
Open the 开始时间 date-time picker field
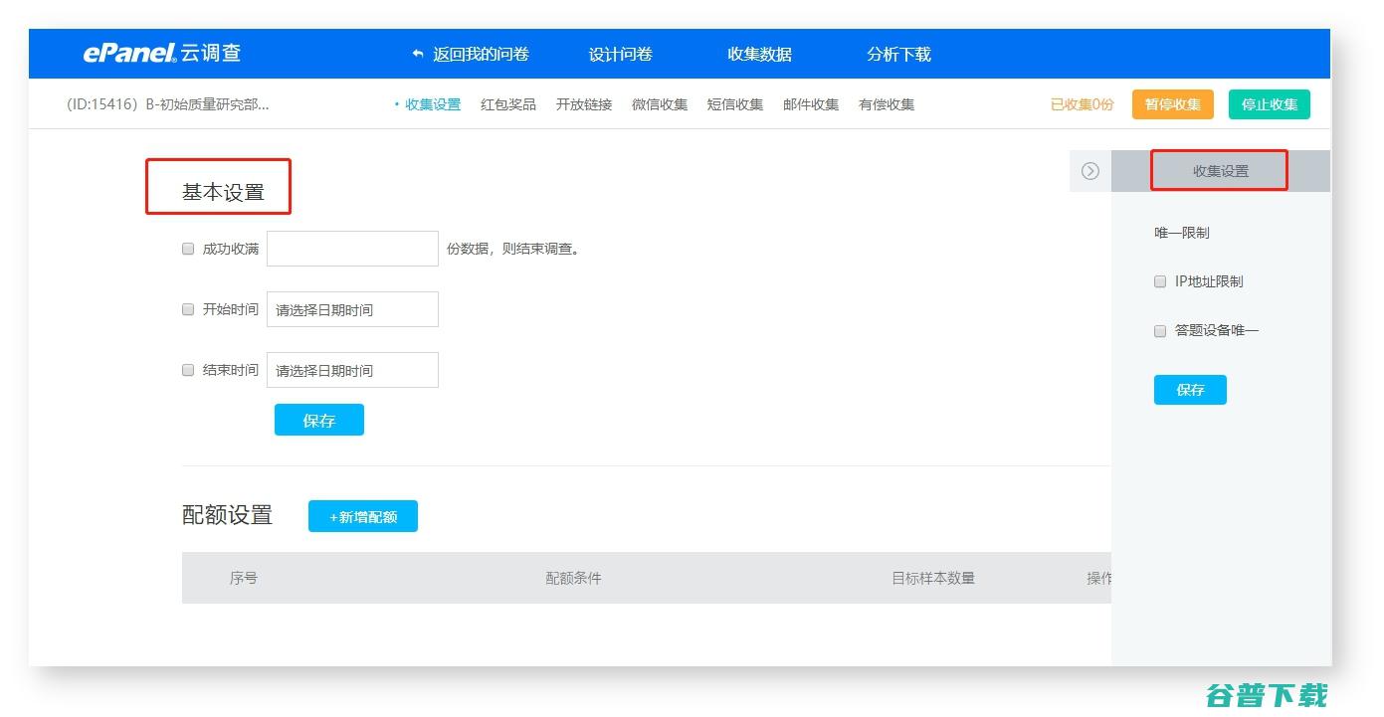pos(352,309)
